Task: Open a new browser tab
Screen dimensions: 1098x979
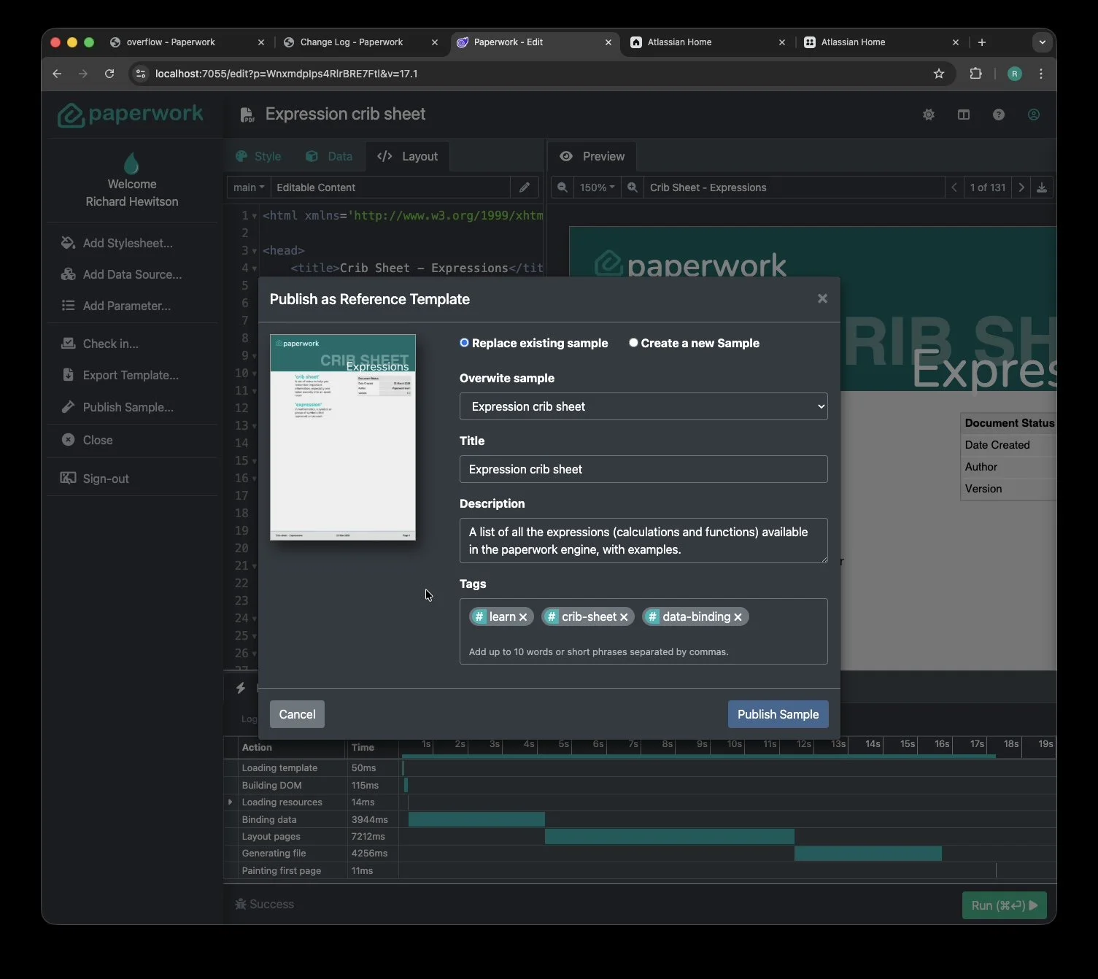Action: click(x=982, y=42)
